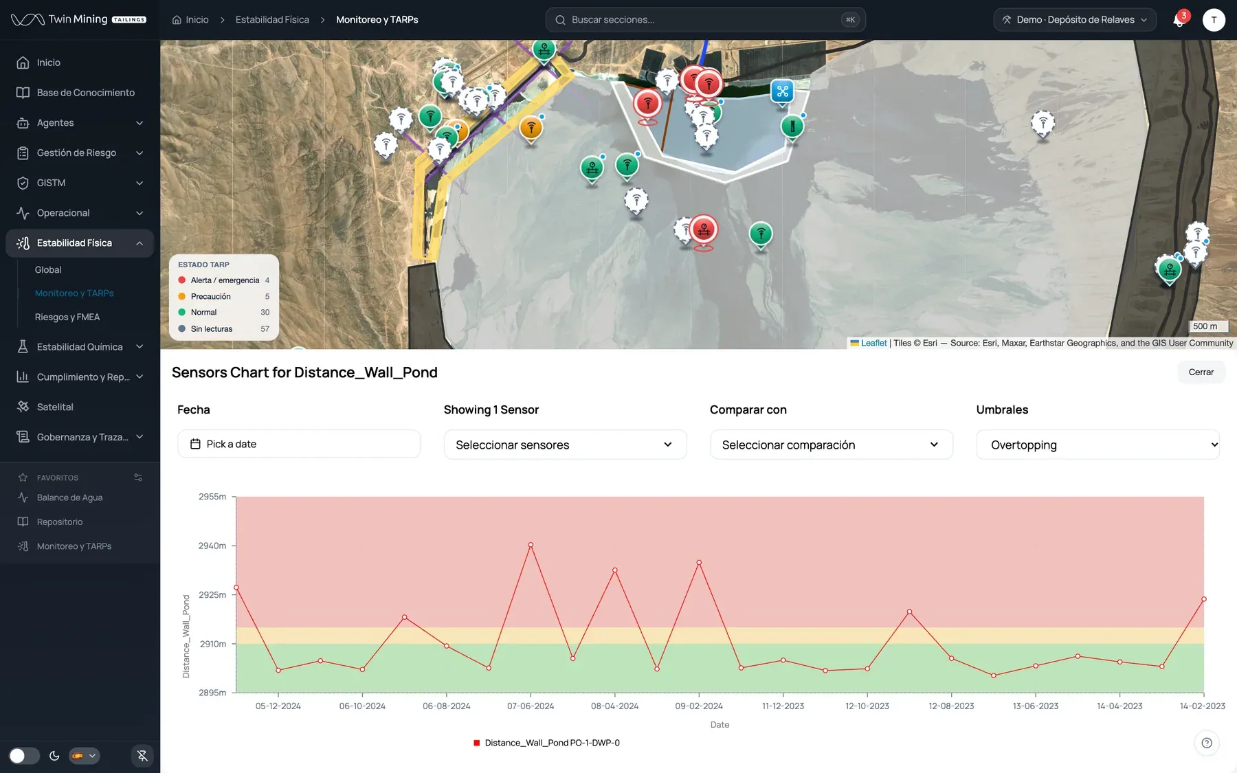Viewport: 1237px width, 773px height.
Task: Open Riesgos y FMEA submenu item
Action: (67, 317)
